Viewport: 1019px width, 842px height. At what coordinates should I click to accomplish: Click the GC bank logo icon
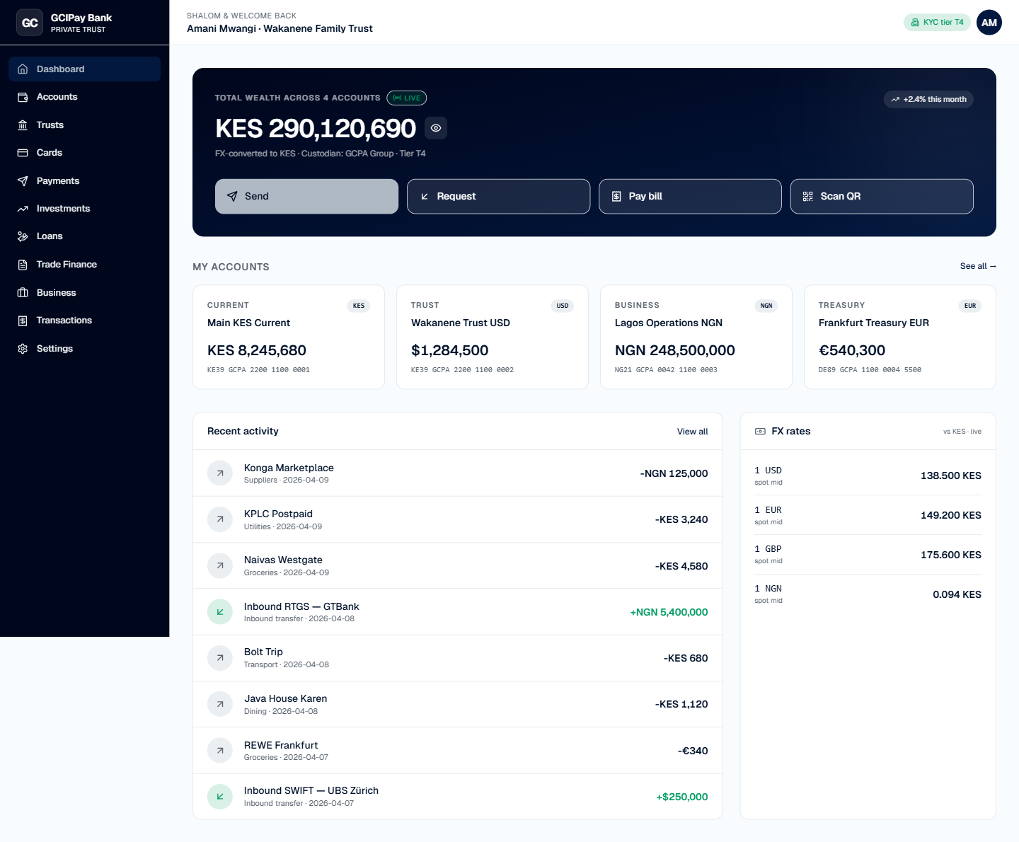coord(30,23)
